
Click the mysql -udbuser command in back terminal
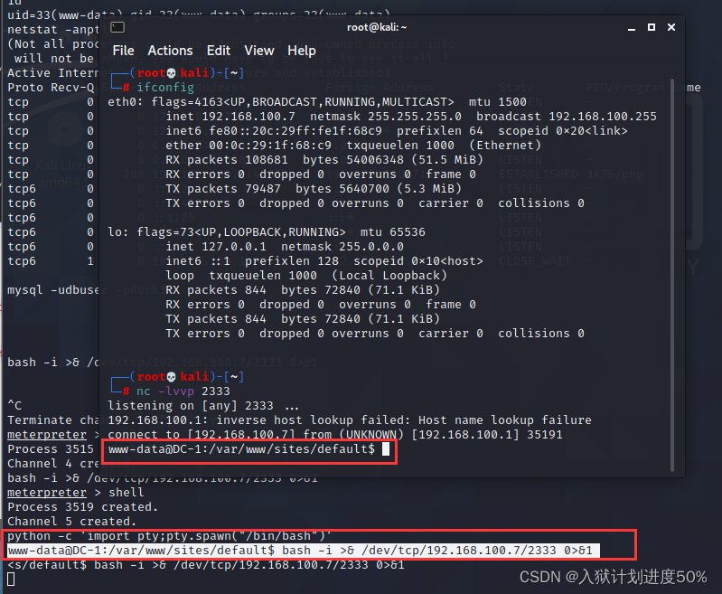click(x=53, y=290)
